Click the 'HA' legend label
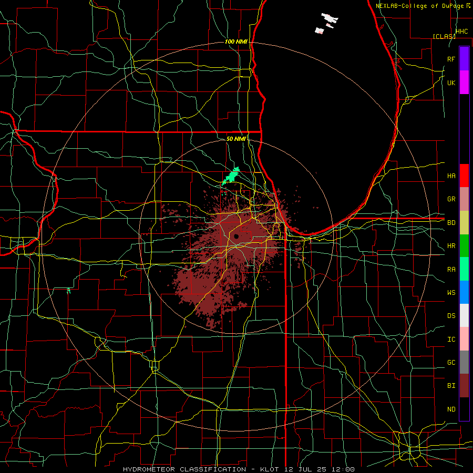The height and width of the screenshot is (473, 473). 451,176
